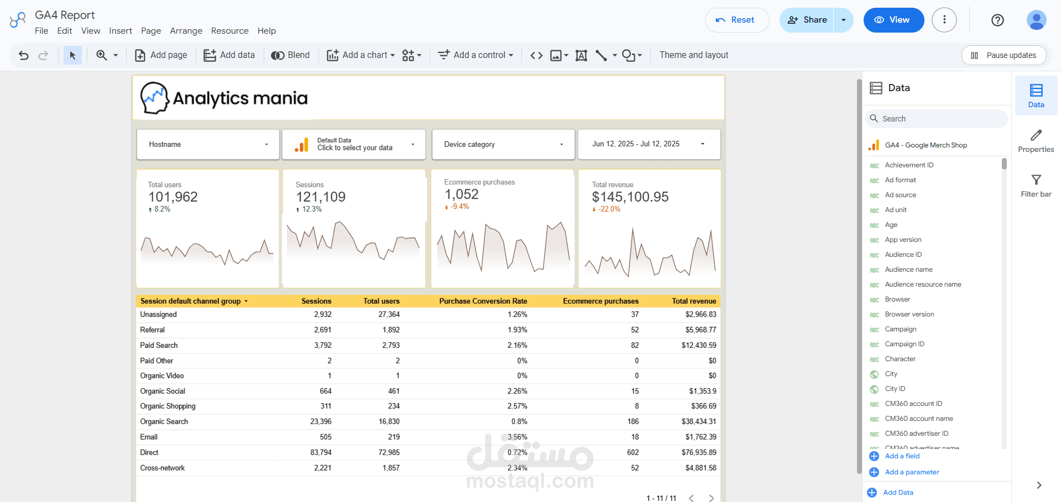This screenshot has height=502, width=1061.
Task: Select the text box tool
Action: 581,55
